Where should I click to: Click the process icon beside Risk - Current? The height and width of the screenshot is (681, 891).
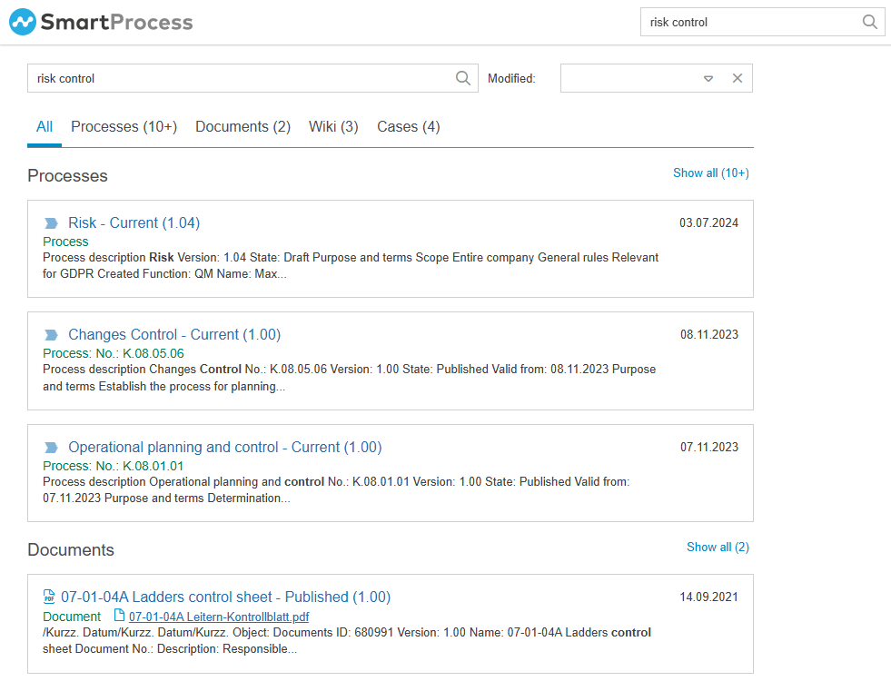[51, 223]
